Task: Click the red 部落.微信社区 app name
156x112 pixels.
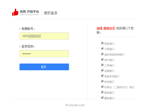Action: coord(106,29)
